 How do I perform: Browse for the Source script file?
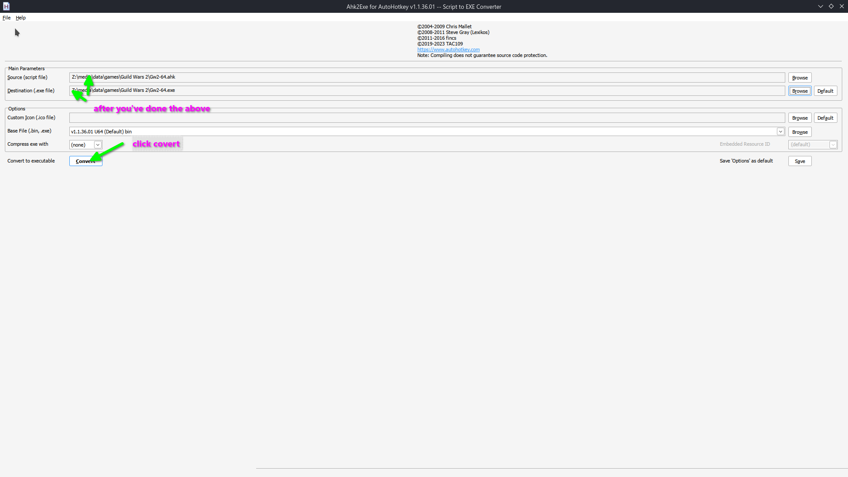[799, 77]
